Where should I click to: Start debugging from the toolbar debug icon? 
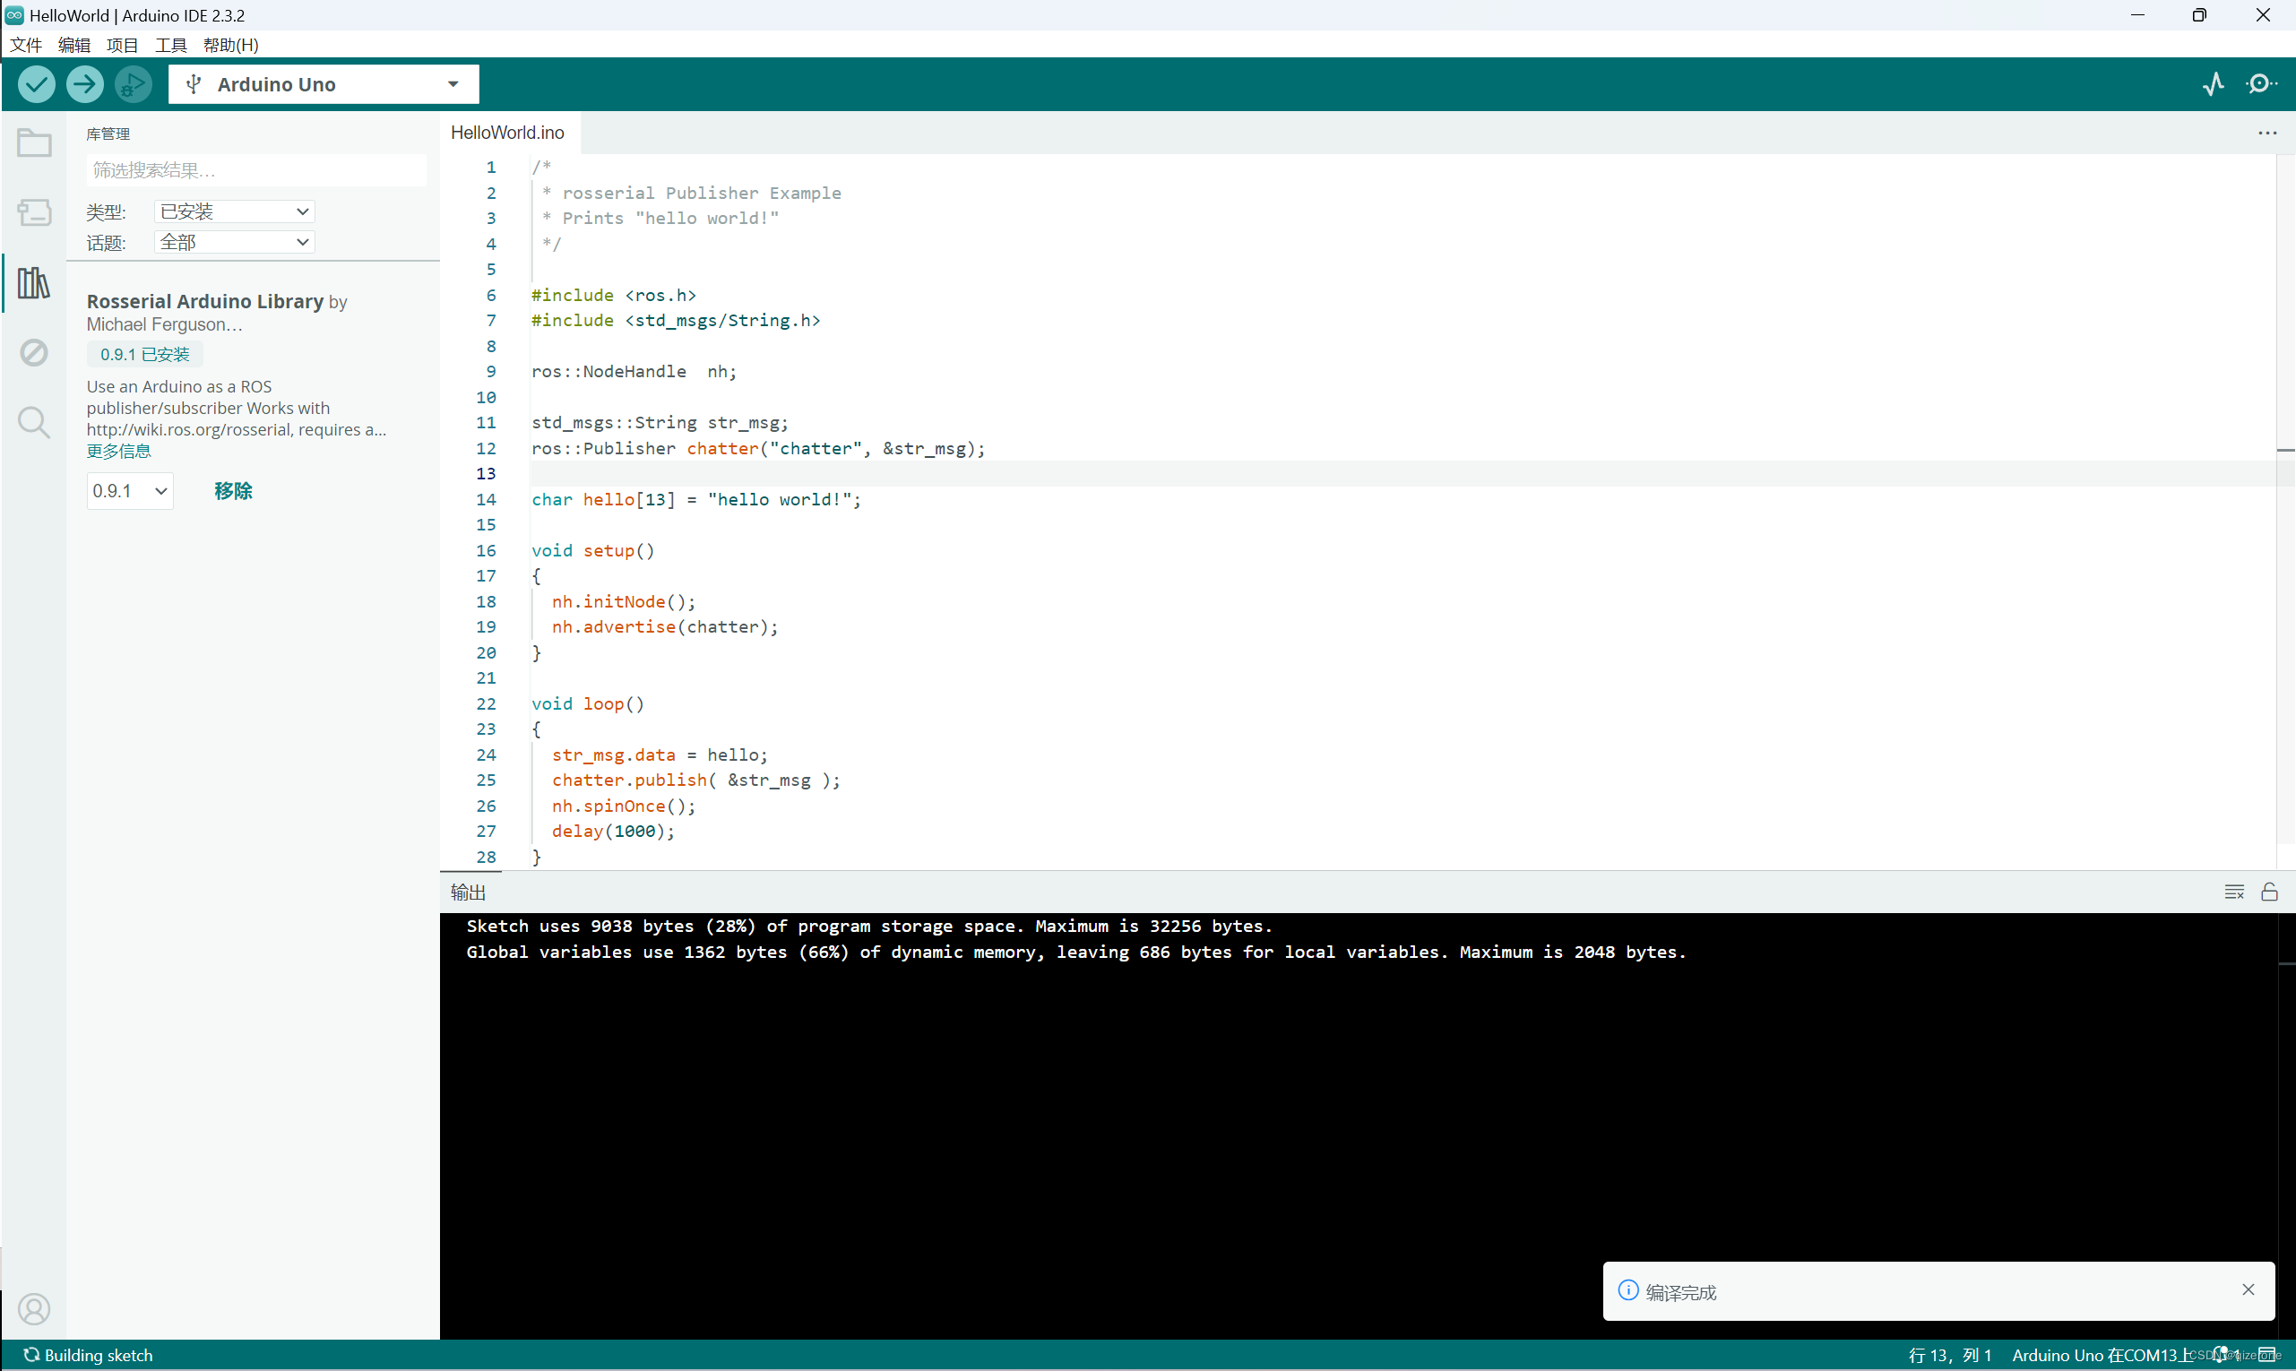click(x=132, y=84)
